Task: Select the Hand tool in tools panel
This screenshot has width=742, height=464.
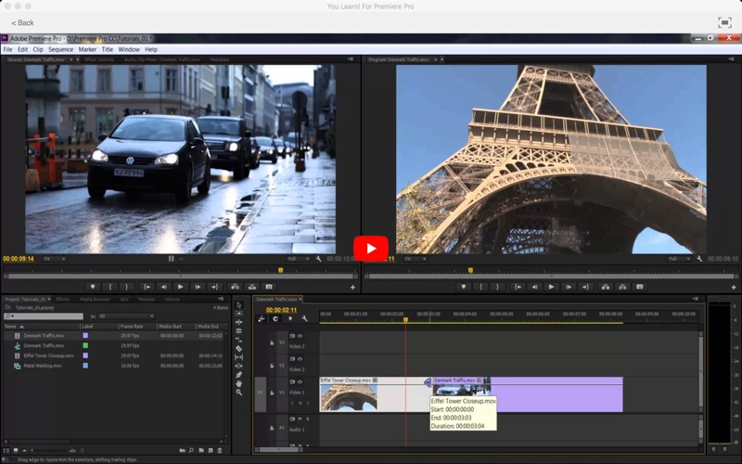Action: click(238, 383)
